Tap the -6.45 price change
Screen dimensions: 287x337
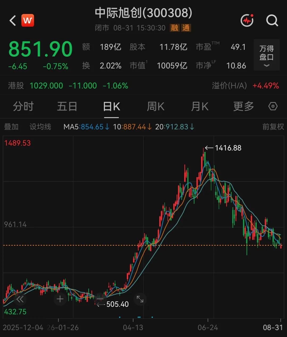click(x=18, y=66)
